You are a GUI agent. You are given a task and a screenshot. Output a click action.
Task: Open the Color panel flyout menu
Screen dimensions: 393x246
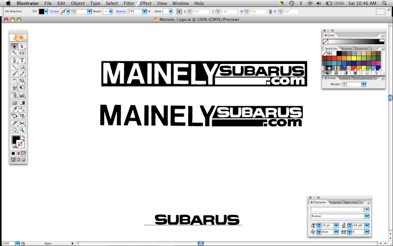383,35
